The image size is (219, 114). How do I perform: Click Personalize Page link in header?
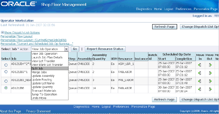206,9
